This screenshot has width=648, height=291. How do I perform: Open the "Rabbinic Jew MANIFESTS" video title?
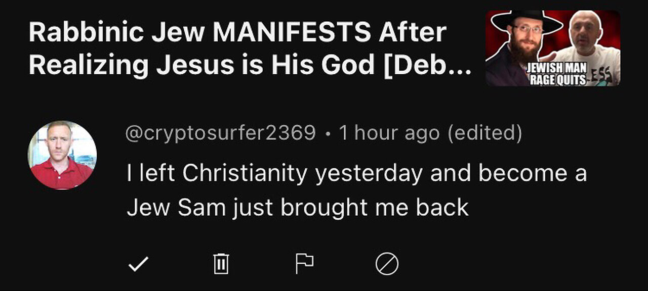(x=237, y=33)
